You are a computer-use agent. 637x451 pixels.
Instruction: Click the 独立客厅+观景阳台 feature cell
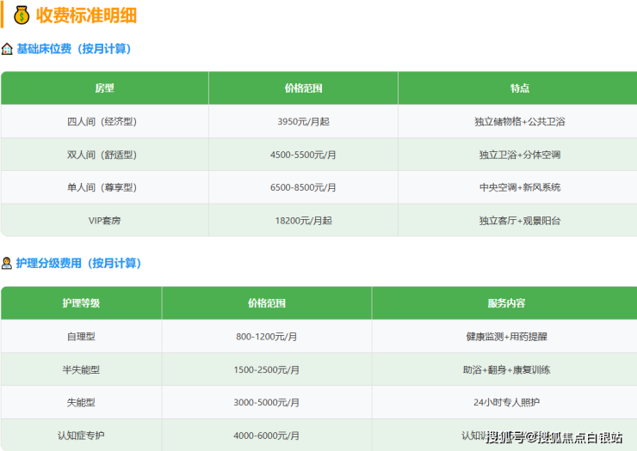point(519,220)
